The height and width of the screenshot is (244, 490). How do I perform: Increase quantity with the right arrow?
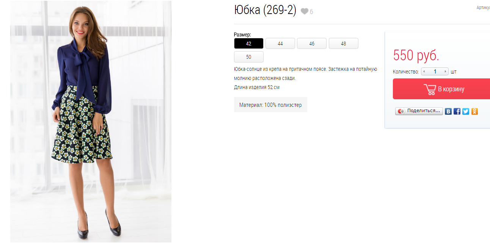coord(445,71)
